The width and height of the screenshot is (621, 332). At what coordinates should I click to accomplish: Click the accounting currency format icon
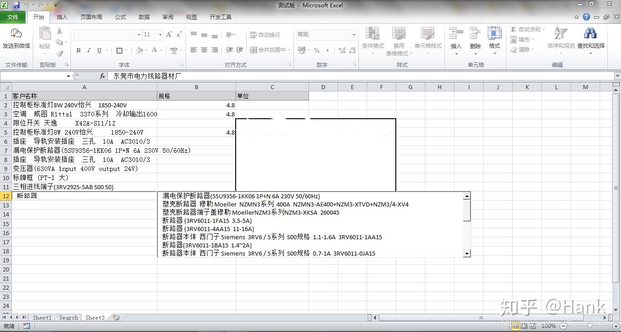pyautogui.click(x=301, y=50)
